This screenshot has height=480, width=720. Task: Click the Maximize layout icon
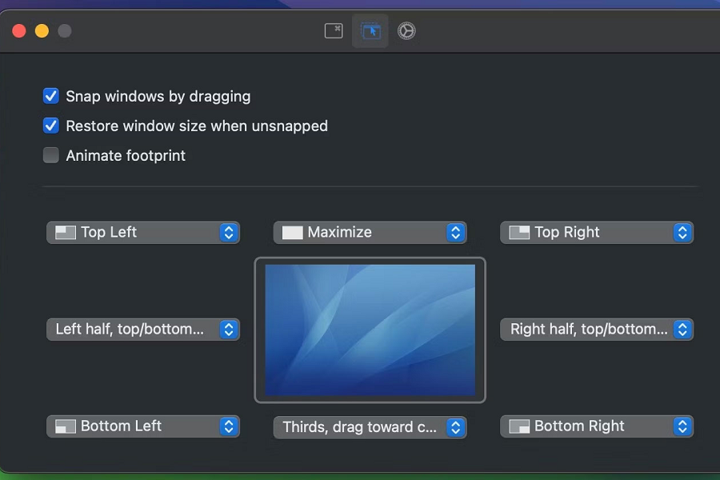[x=293, y=233]
